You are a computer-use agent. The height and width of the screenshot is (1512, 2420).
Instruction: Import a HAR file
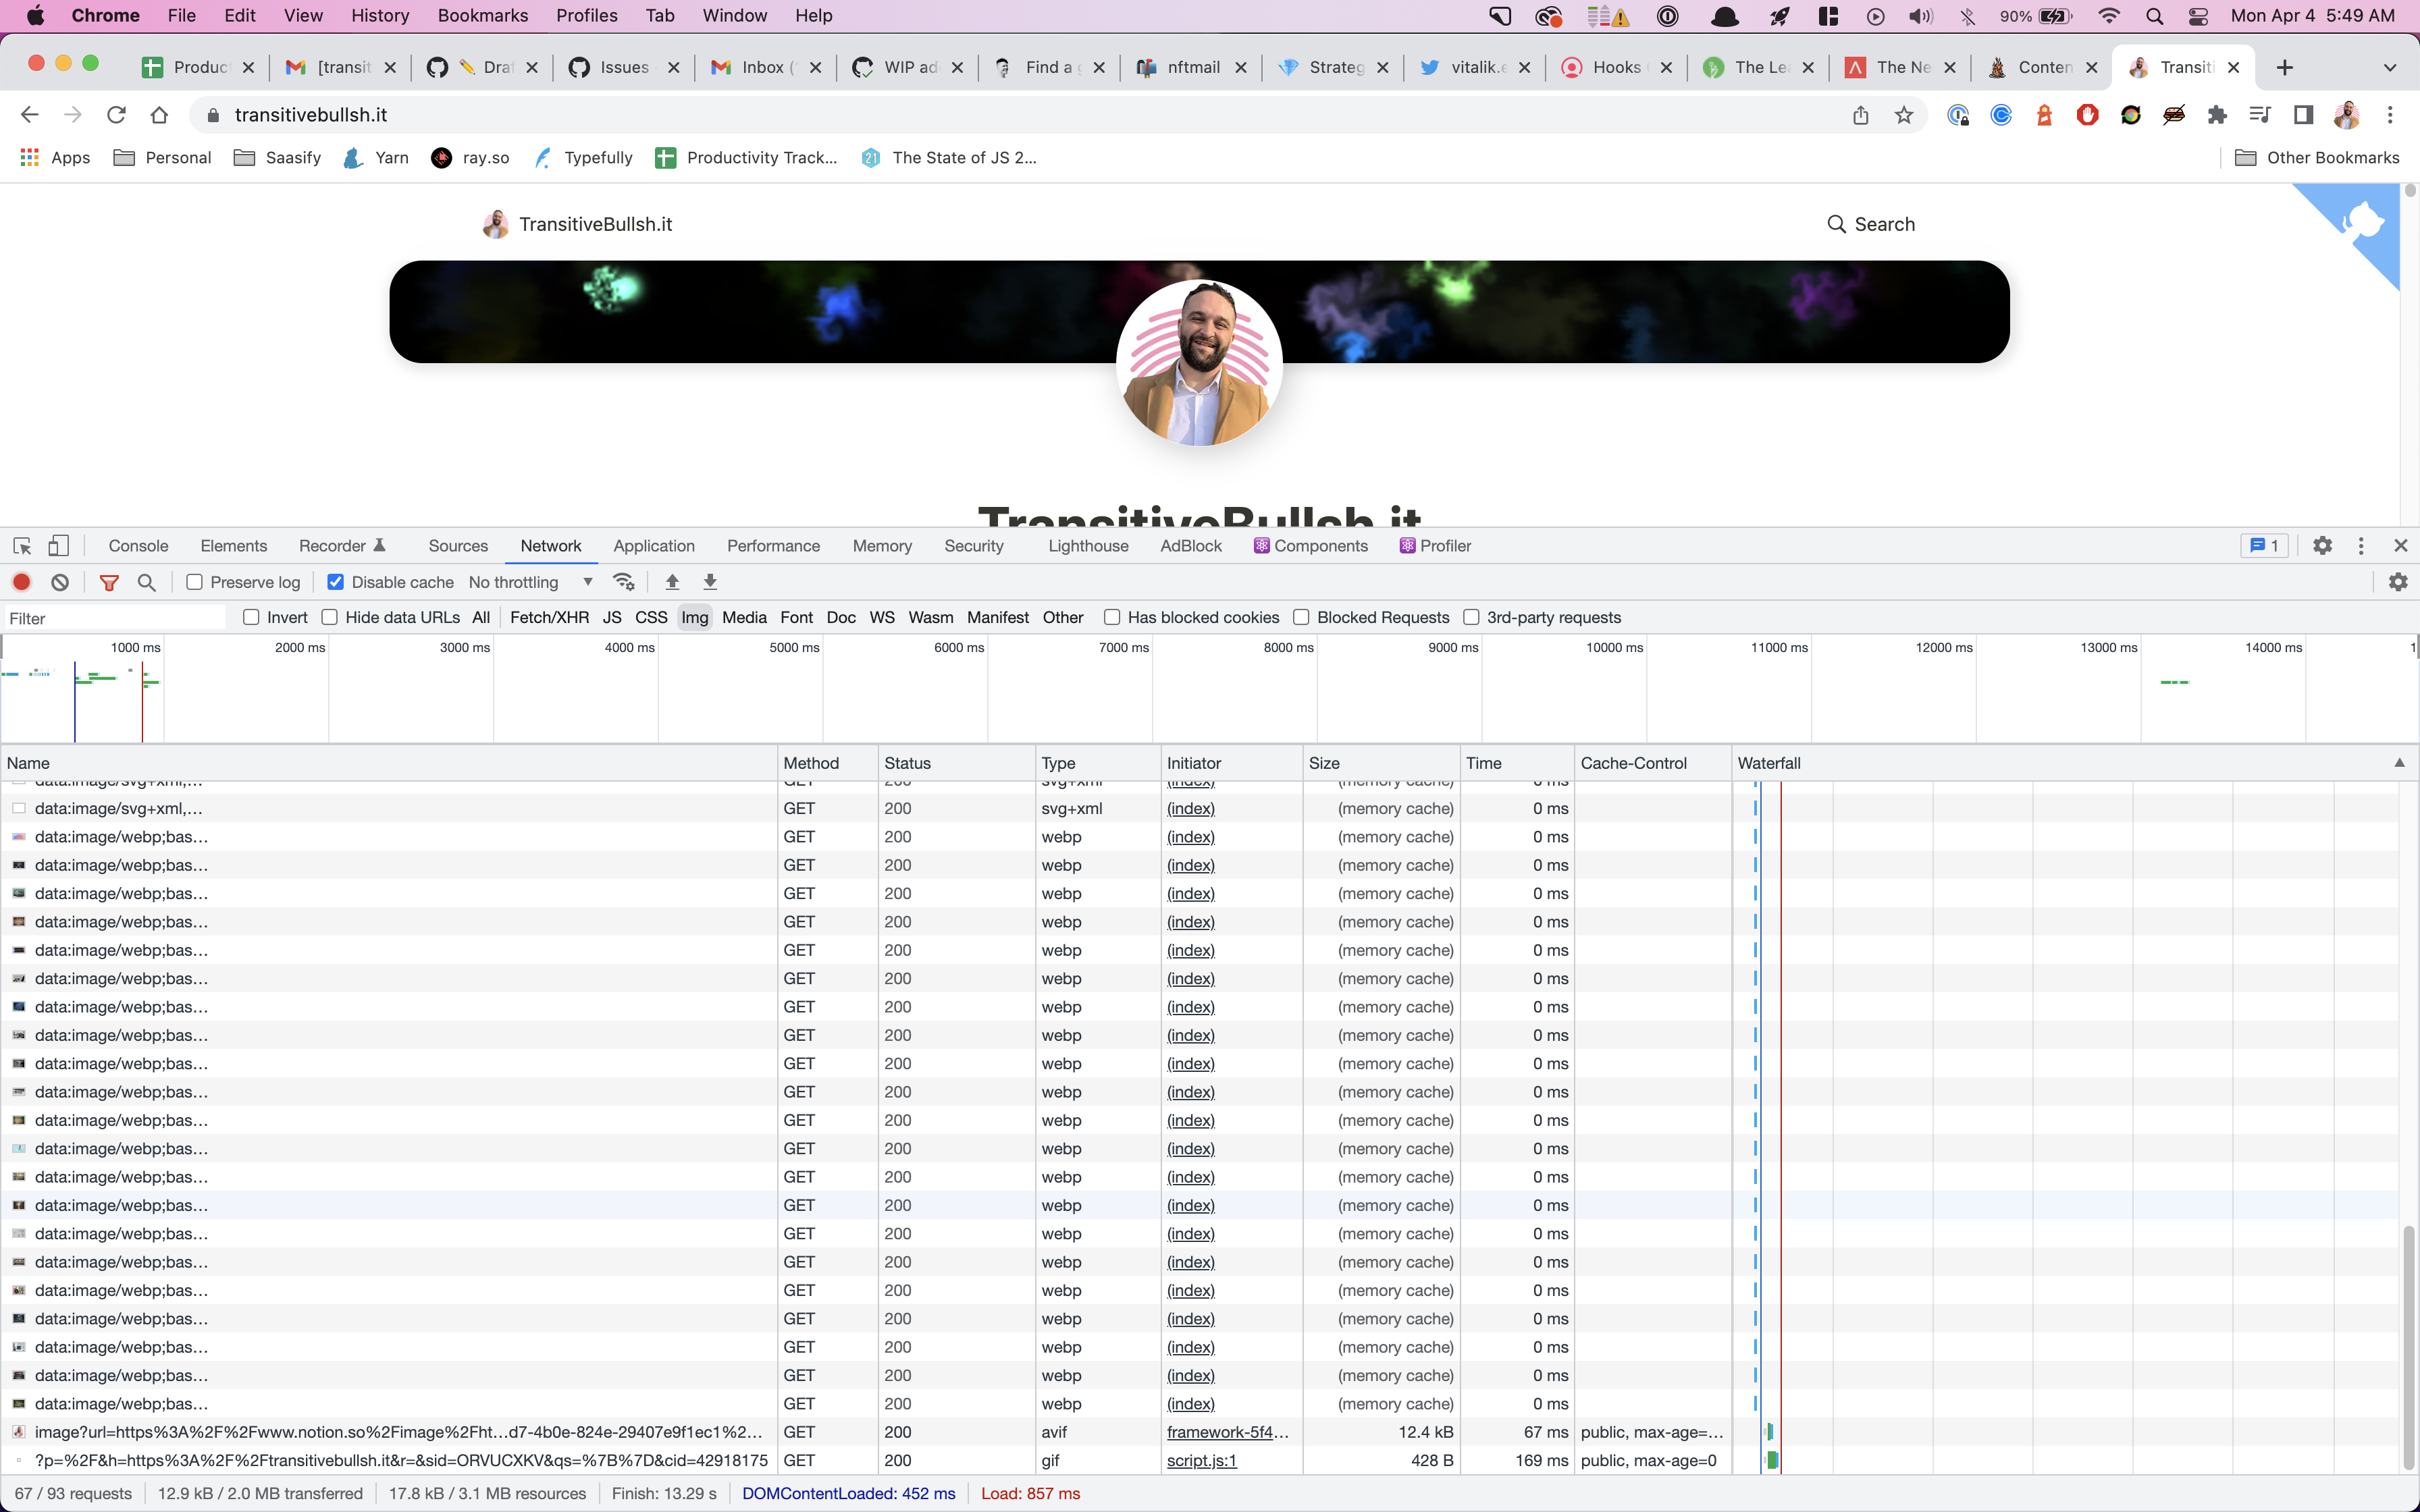(x=672, y=581)
